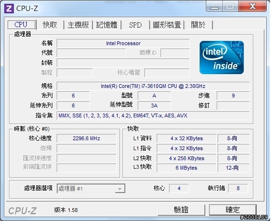
Task: Click the 步進 value 9
Action: pyautogui.click(x=233, y=96)
